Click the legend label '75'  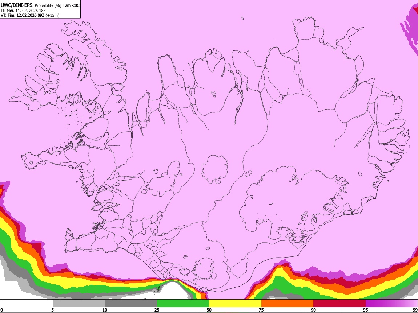point(261,310)
